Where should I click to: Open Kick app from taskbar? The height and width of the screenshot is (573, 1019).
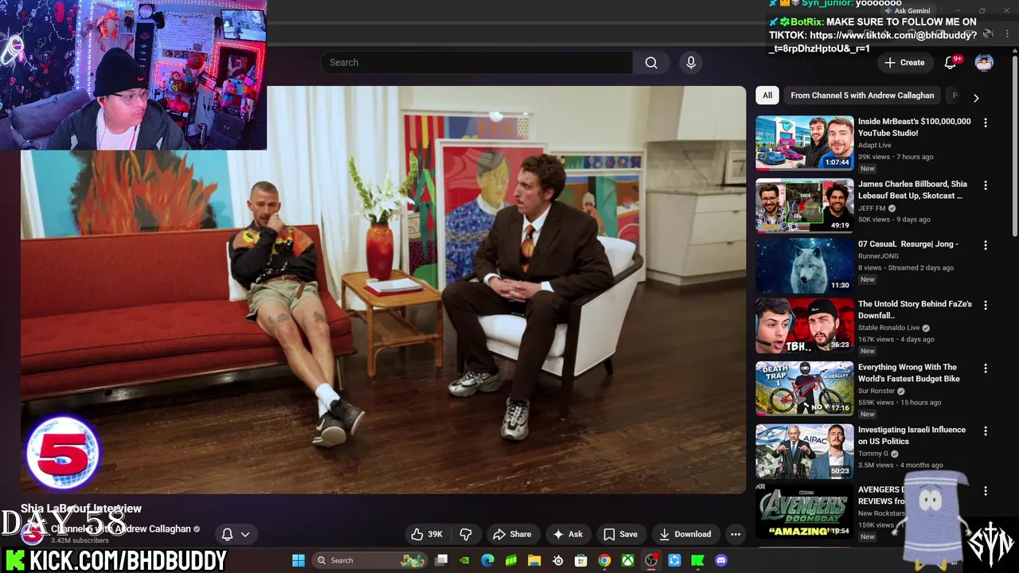pos(698,560)
